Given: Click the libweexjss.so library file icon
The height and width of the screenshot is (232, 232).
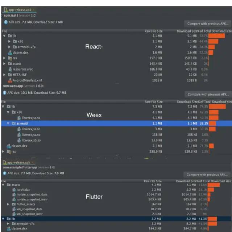Looking at the screenshot, I should coord(19,129).
